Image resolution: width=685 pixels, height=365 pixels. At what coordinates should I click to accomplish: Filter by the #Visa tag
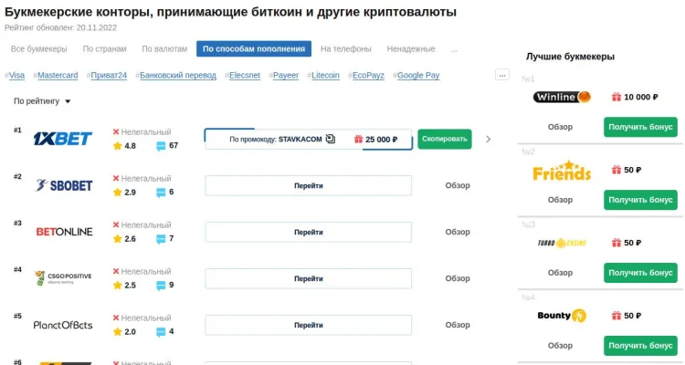pos(15,75)
